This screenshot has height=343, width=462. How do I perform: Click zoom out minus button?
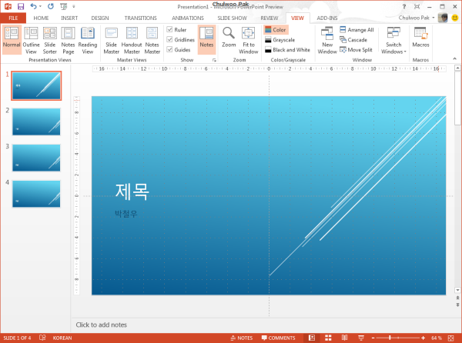click(x=373, y=338)
